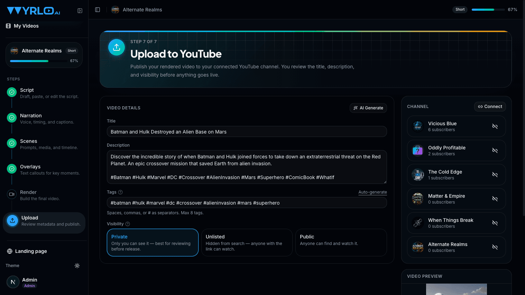Viewport: 525px width, 295px height.
Task: Click the Short badge in the top bar
Action: [460, 10]
